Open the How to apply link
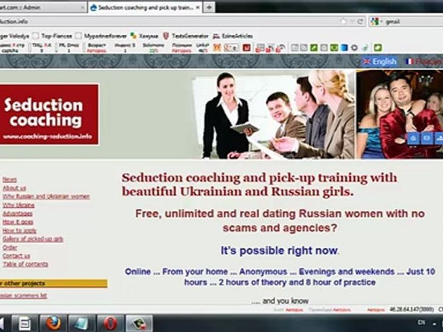The width and height of the screenshot is (443, 332). coord(19,231)
